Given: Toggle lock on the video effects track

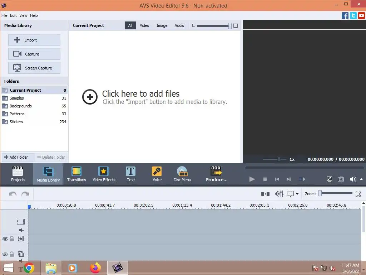Looking at the screenshot, I should pos(12,239).
